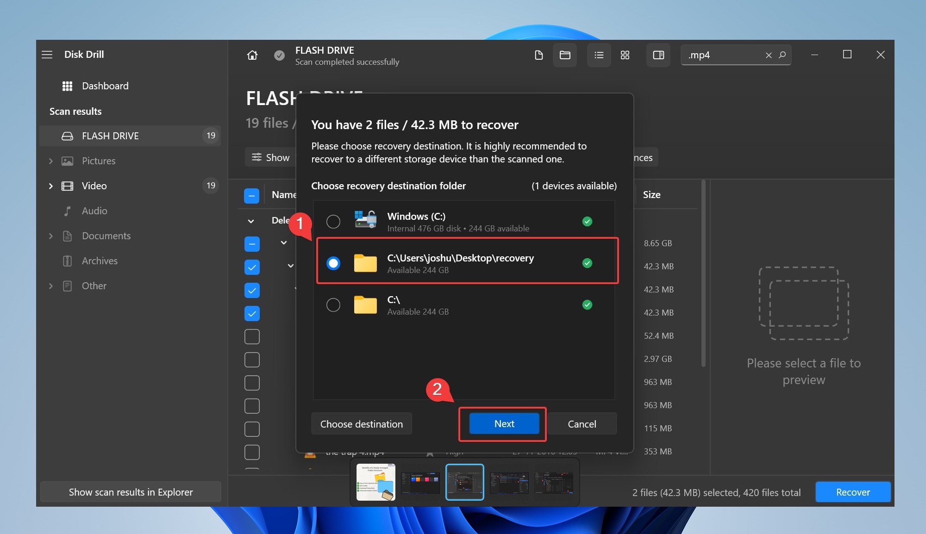Click the folder/browse view icon
This screenshot has height=534, width=926.
pos(565,56)
